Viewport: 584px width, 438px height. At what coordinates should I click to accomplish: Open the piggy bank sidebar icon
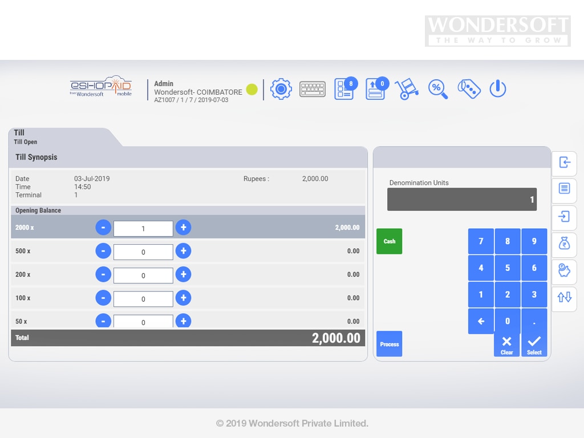(x=564, y=271)
